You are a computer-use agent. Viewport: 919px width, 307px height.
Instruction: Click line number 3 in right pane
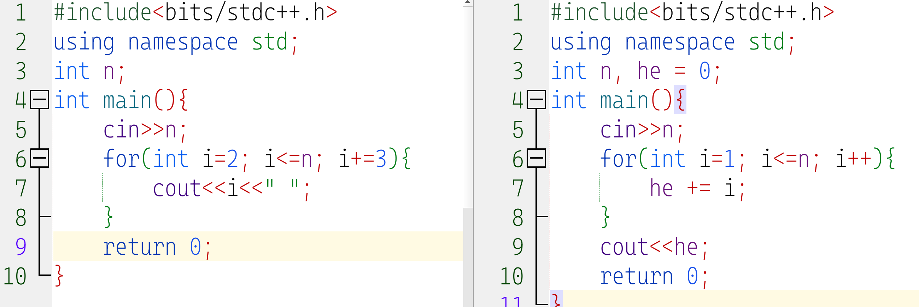(518, 71)
